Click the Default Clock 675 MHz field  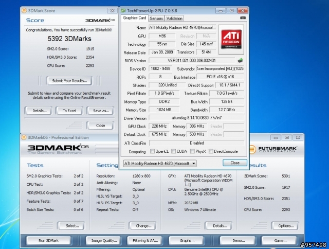159,134
